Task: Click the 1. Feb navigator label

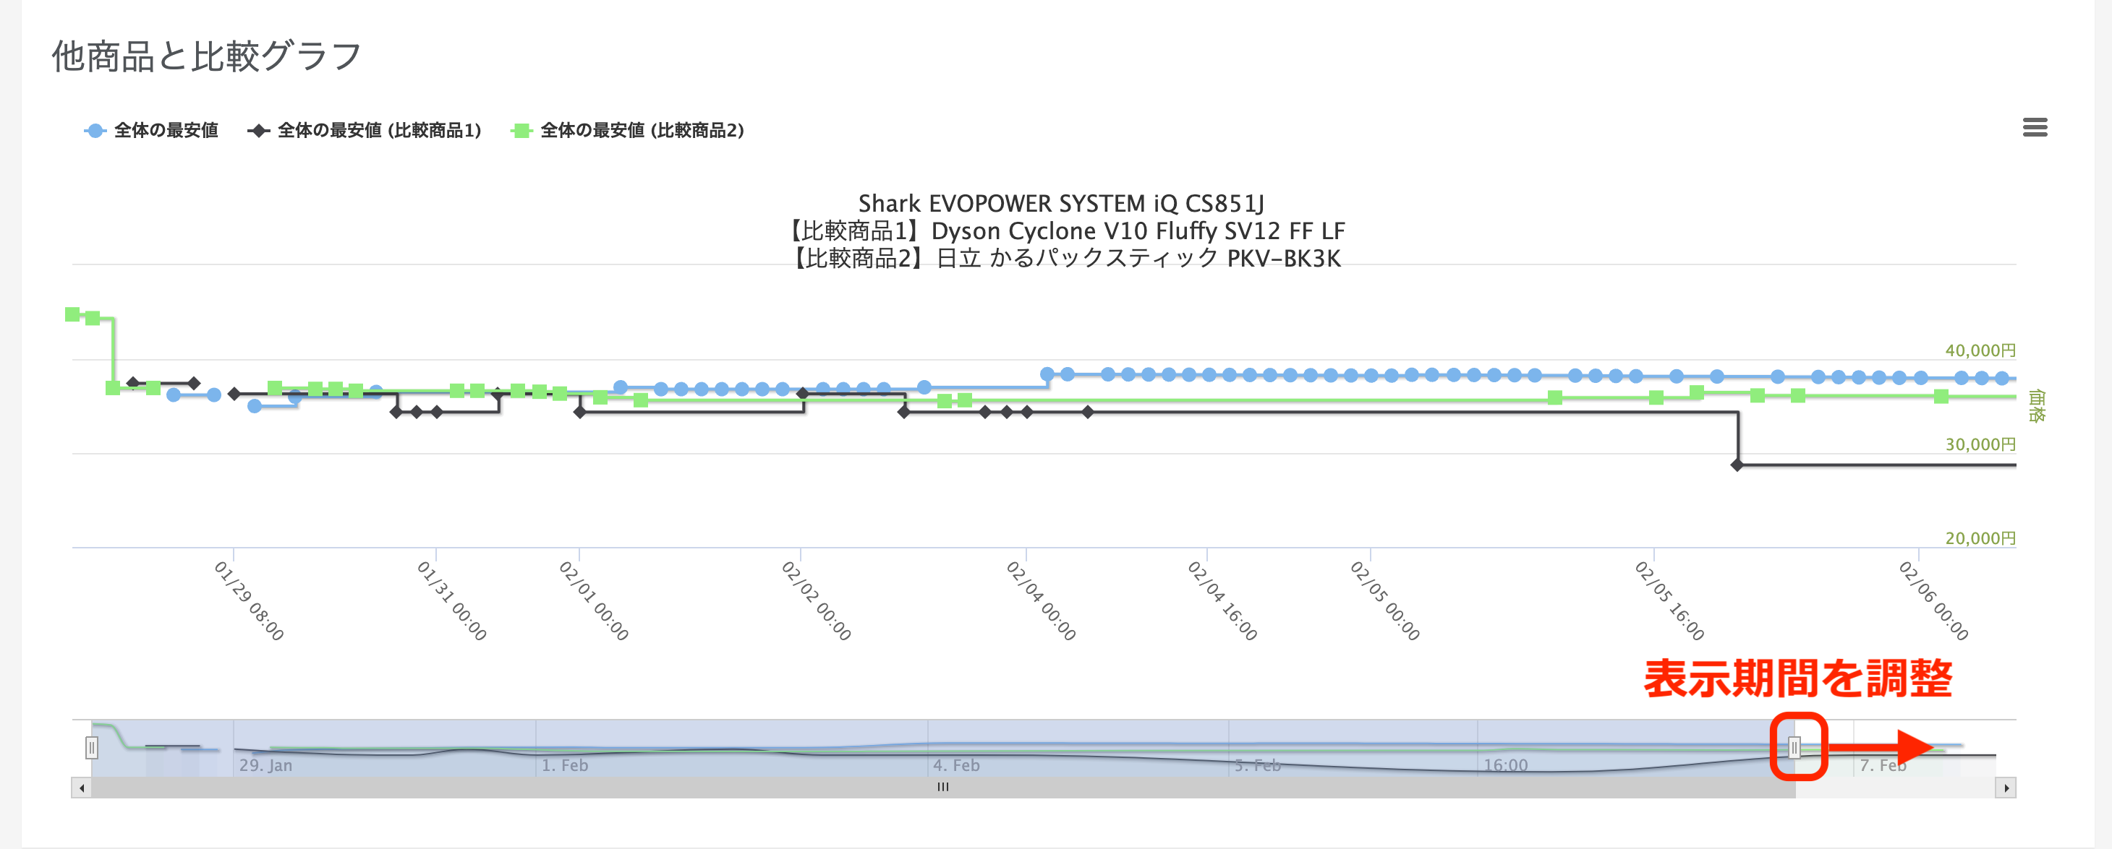Action: coord(564,765)
